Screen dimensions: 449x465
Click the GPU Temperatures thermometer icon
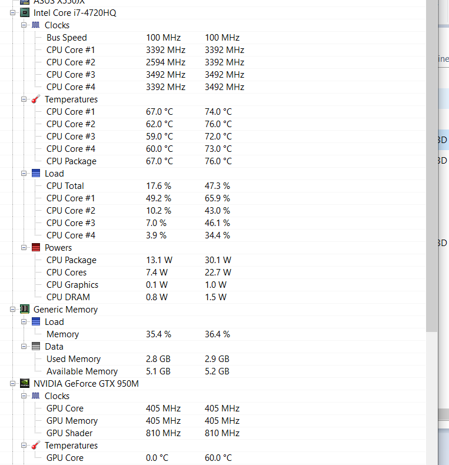[x=35, y=445]
